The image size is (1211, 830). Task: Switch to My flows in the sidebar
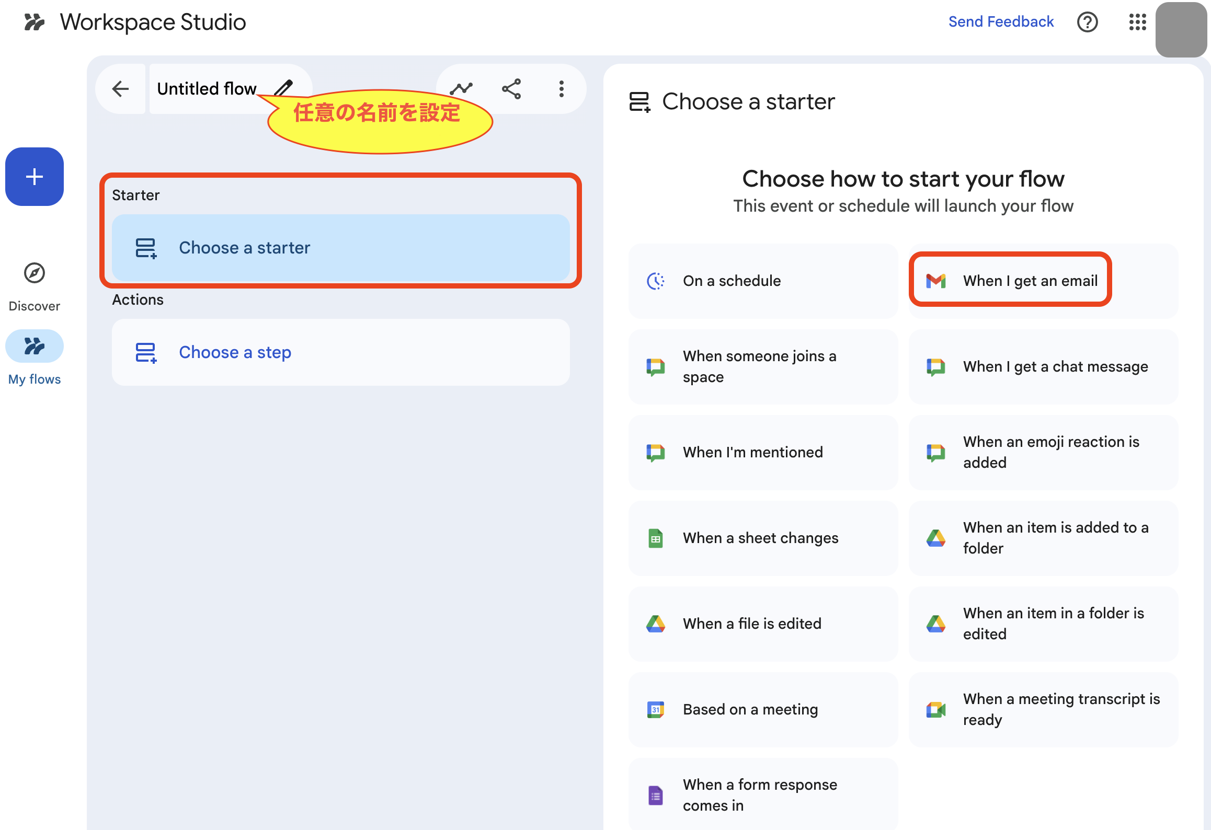tap(34, 358)
